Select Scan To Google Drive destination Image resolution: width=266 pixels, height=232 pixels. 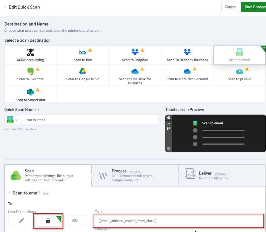[82, 75]
